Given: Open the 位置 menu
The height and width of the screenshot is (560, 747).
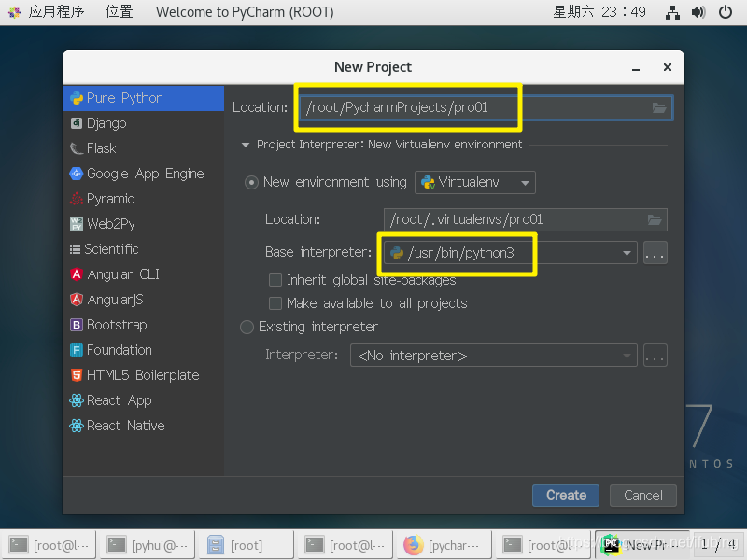Looking at the screenshot, I should (x=119, y=11).
